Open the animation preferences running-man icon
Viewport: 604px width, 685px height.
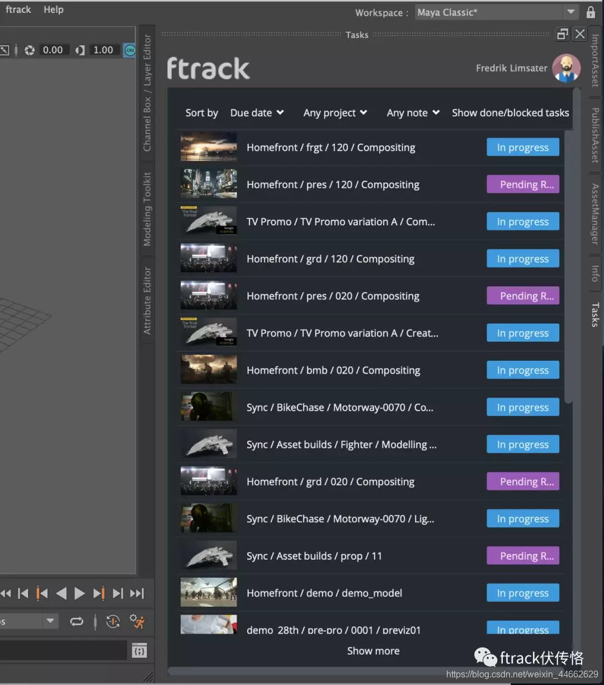[x=137, y=622]
